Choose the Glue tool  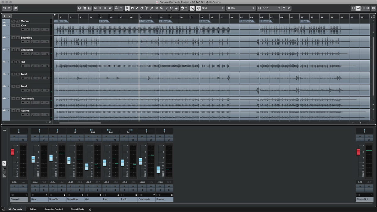152,8
